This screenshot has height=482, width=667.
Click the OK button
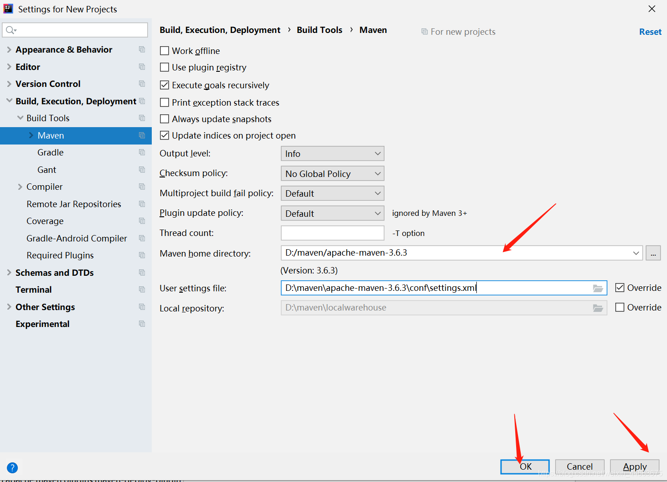tap(525, 466)
